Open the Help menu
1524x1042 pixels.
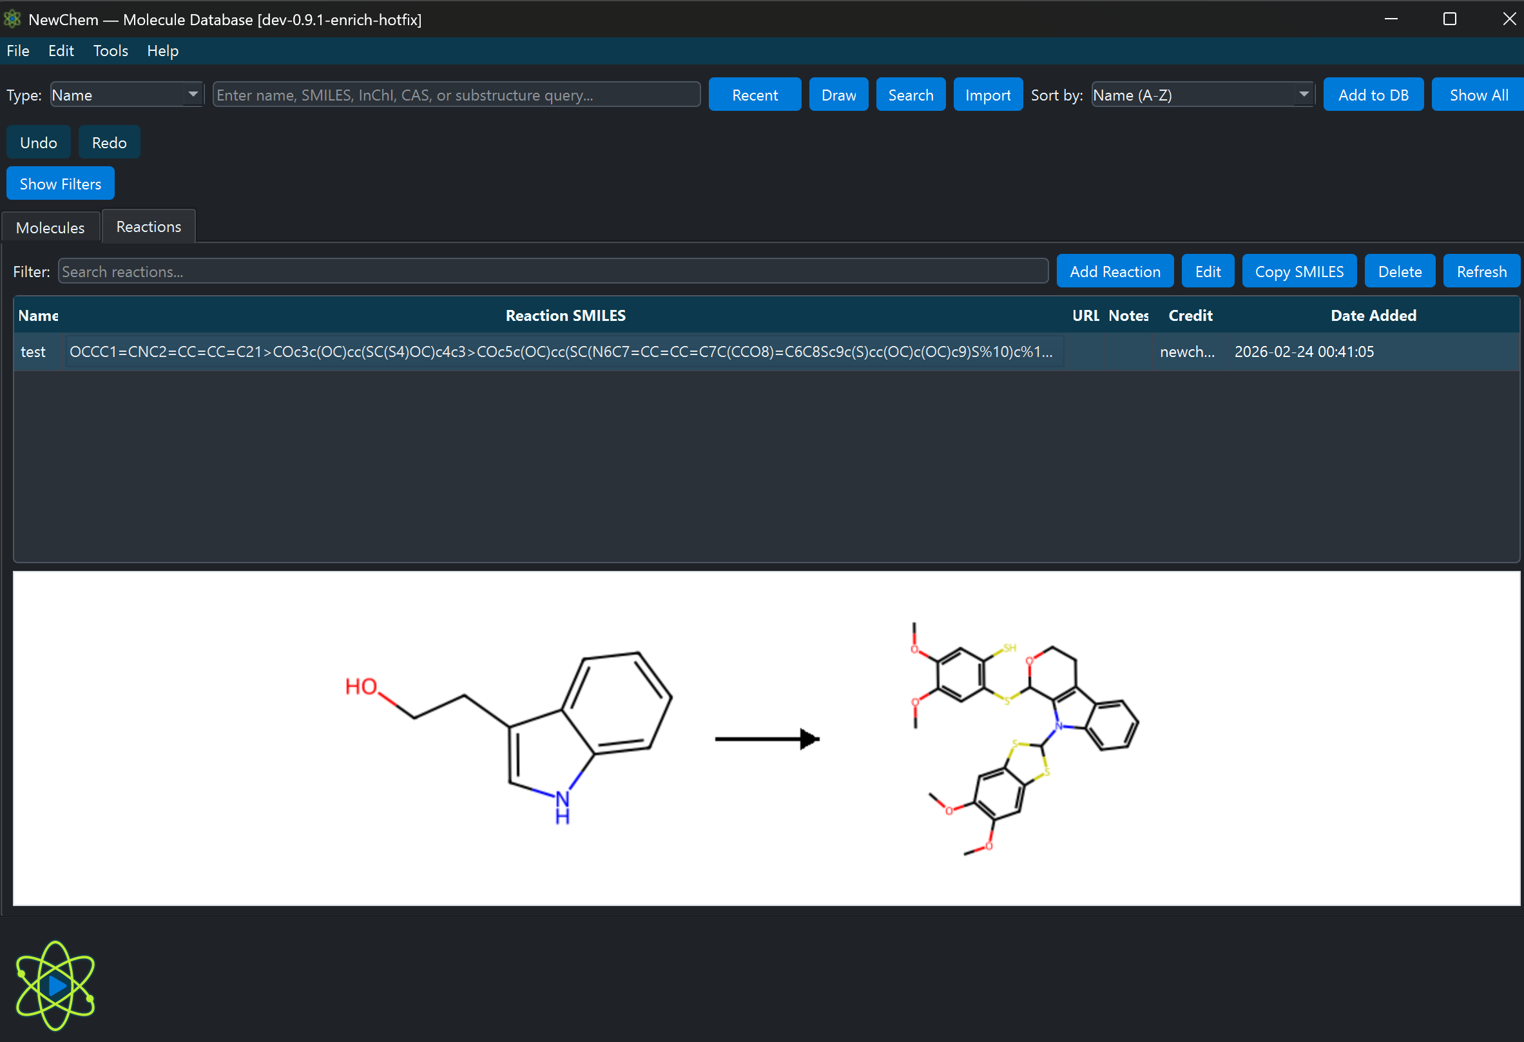point(162,50)
